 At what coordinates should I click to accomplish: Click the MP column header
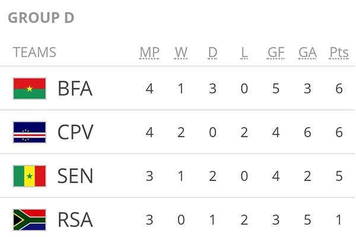click(x=150, y=52)
